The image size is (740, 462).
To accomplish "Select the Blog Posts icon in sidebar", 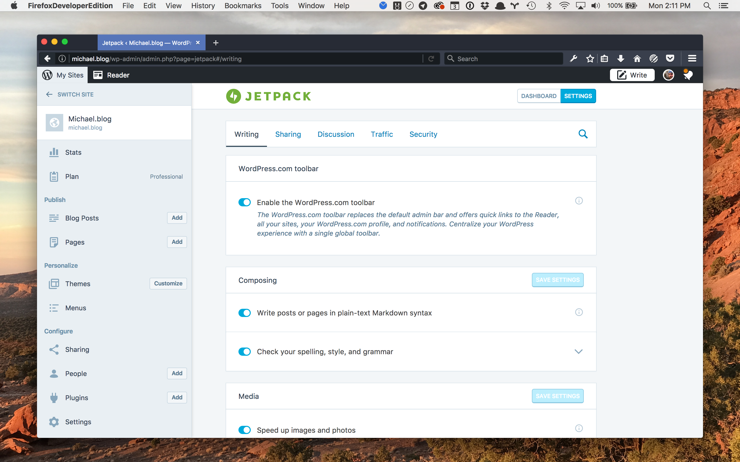I will 54,218.
